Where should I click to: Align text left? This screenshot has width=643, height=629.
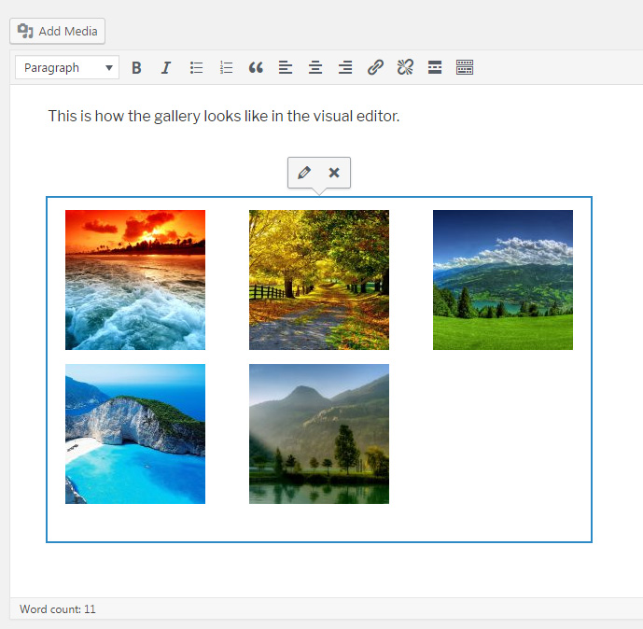click(x=286, y=67)
